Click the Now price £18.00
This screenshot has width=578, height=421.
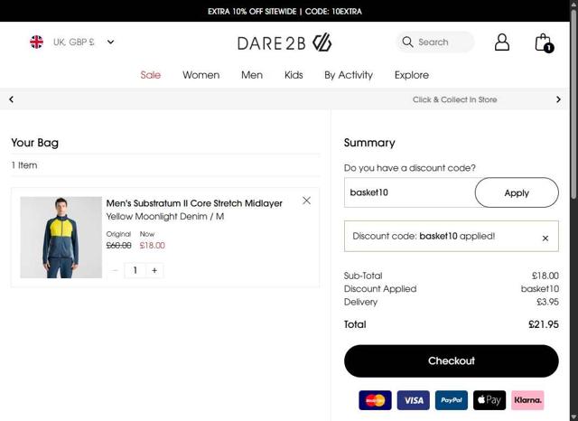click(x=153, y=246)
